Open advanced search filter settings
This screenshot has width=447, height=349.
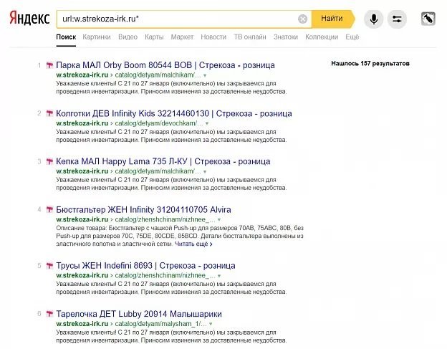coord(397,19)
